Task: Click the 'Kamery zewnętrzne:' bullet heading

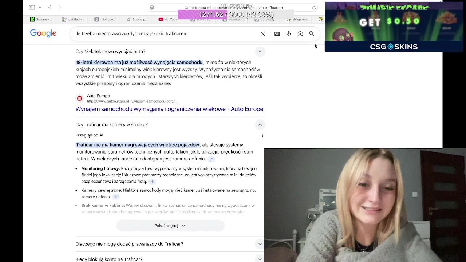Action: pos(102,190)
